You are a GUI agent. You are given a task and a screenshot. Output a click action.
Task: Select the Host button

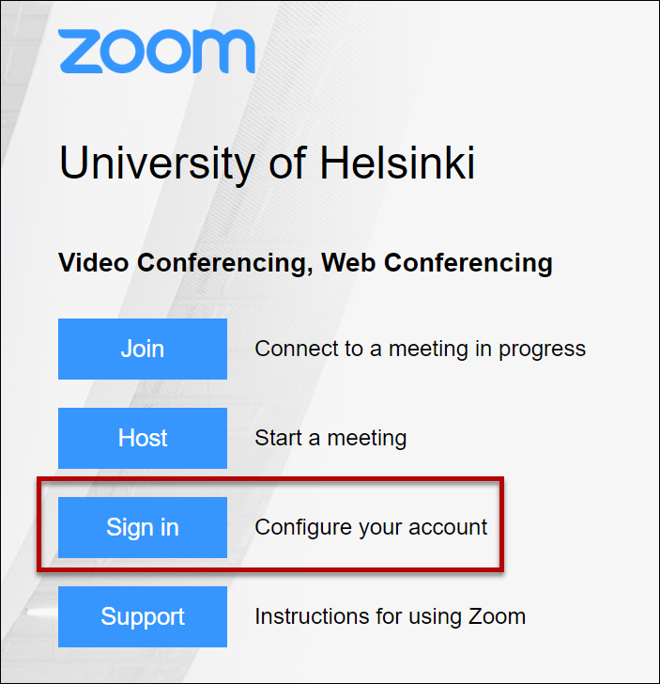(143, 438)
